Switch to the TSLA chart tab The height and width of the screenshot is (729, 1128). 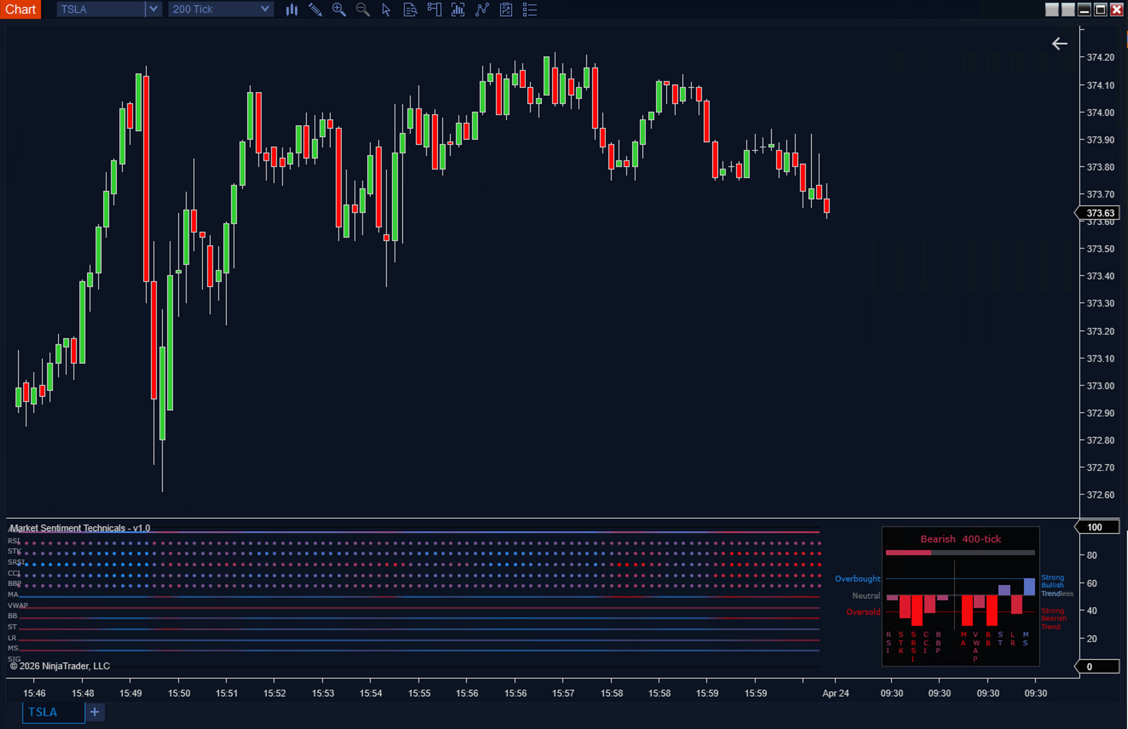(x=53, y=712)
